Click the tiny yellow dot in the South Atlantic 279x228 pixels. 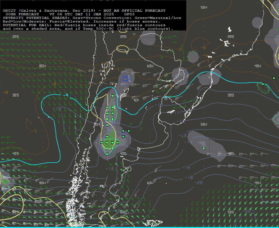click(166, 183)
